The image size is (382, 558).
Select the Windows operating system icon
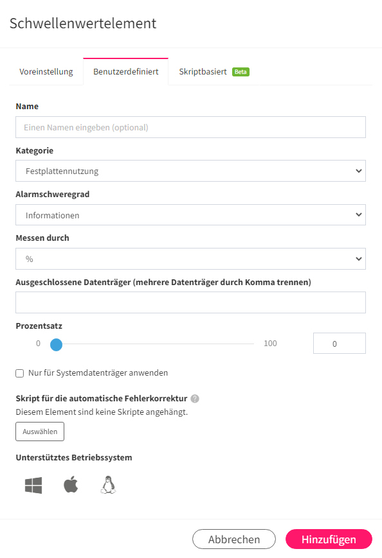pyautogui.click(x=33, y=485)
